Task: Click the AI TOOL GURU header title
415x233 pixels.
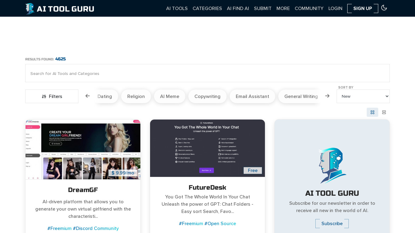Action: coord(65,9)
